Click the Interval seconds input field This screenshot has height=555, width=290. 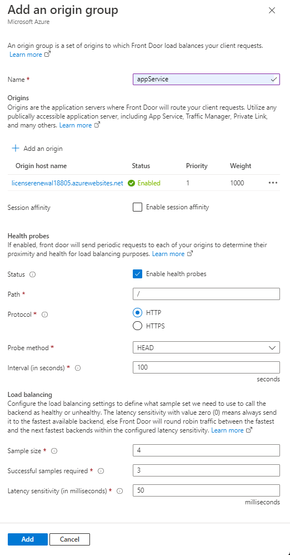point(206,367)
